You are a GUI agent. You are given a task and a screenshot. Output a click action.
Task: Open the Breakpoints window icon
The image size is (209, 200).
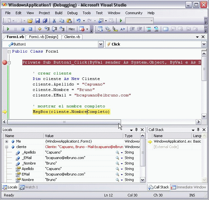[82, 29]
